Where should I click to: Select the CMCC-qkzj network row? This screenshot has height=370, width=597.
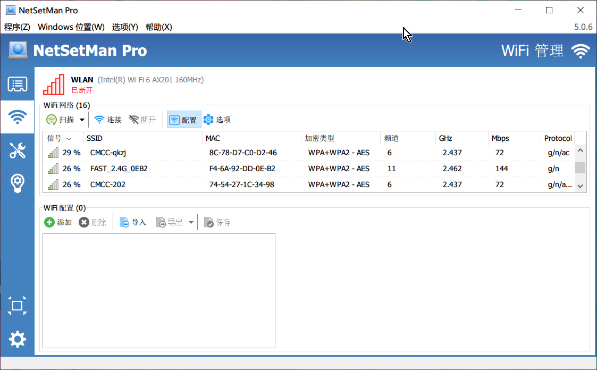pyautogui.click(x=309, y=153)
